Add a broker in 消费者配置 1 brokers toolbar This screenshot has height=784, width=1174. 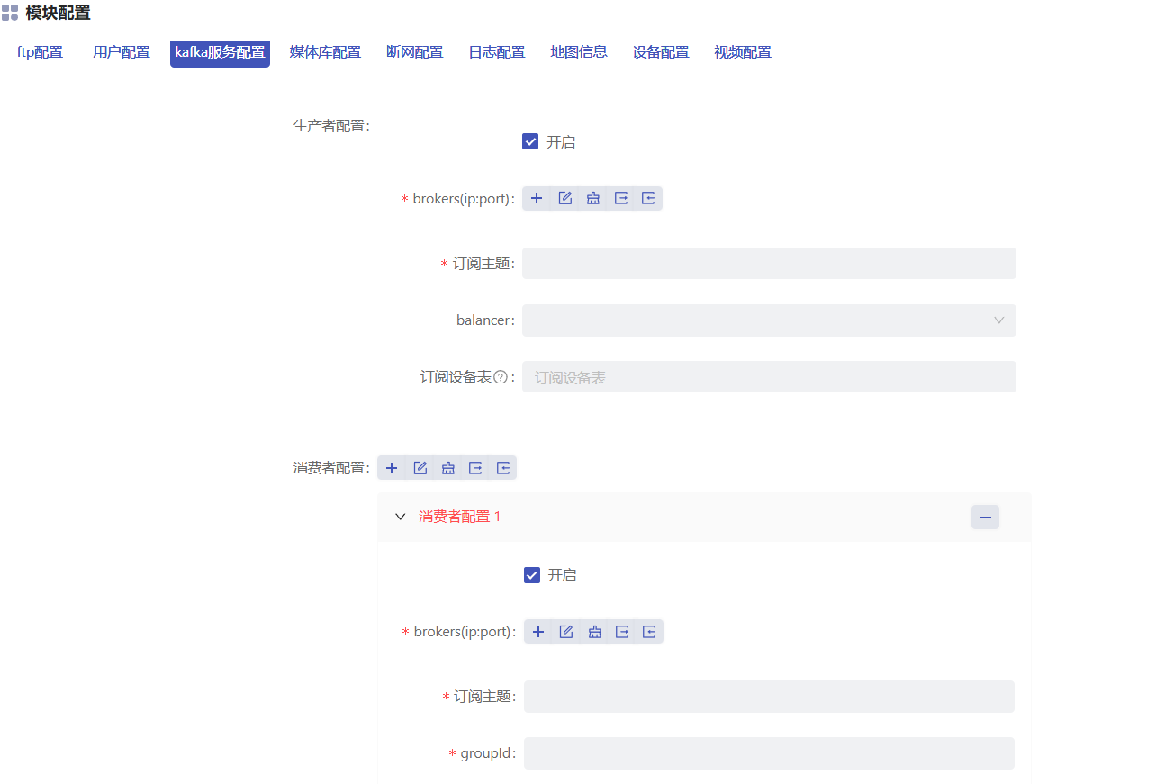(538, 632)
